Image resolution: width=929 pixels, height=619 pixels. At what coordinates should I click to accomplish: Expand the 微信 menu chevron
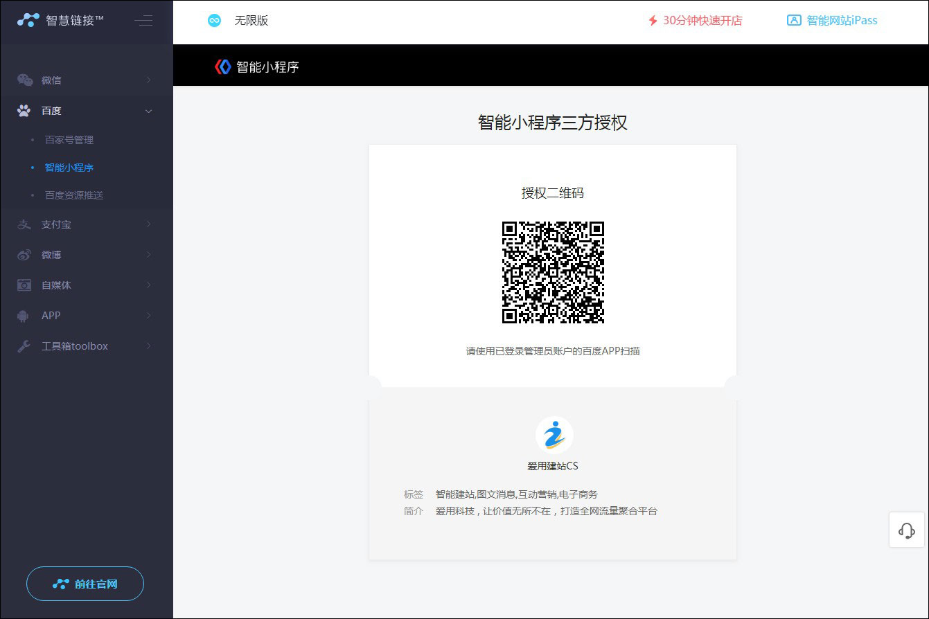(148, 80)
